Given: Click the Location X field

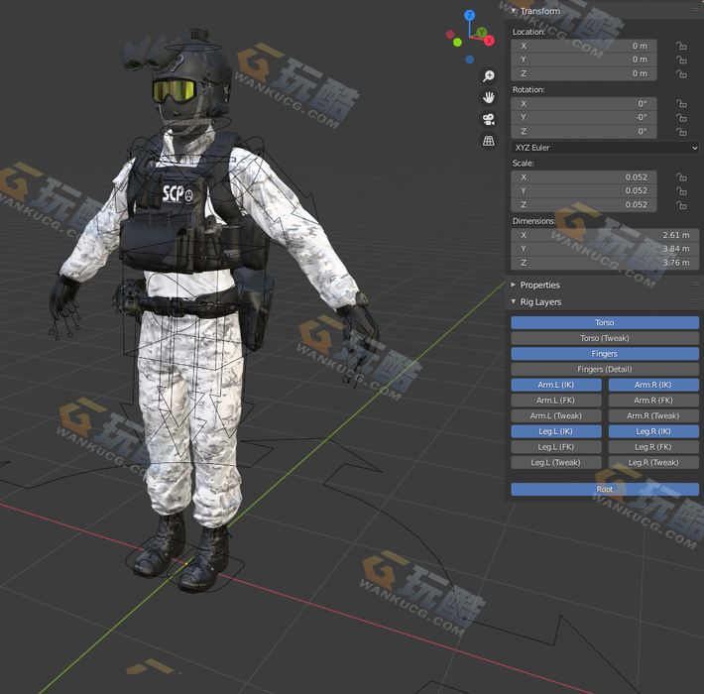Looking at the screenshot, I should 584,46.
